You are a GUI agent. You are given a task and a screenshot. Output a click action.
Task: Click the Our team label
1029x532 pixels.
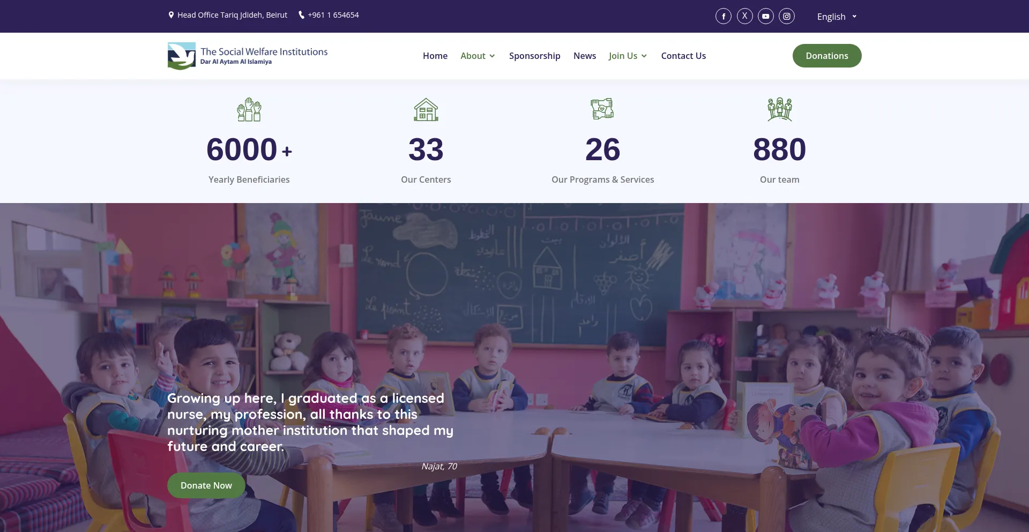coord(780,179)
